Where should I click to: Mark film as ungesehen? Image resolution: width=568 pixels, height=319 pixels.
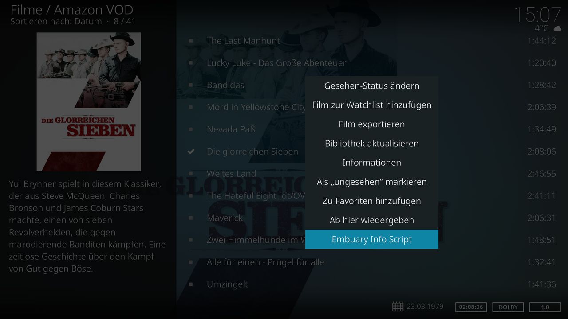[372, 182]
